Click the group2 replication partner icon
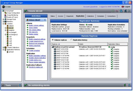This screenshot has width=133, height=91. point(8,52)
